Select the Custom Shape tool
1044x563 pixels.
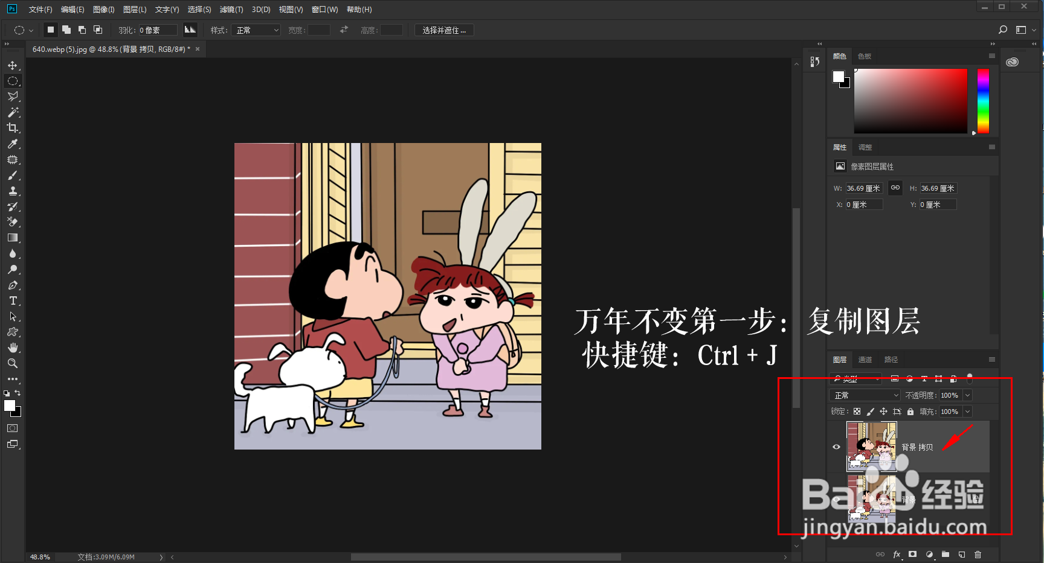[x=13, y=332]
